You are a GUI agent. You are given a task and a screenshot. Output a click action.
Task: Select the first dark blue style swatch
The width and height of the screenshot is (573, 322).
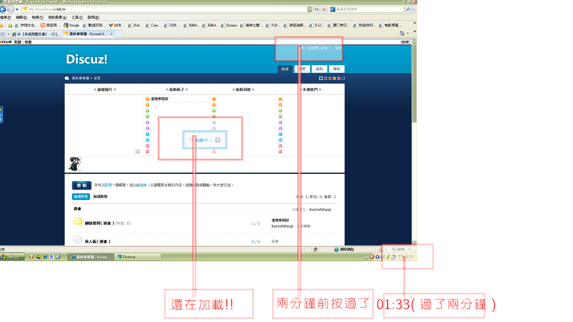click(x=321, y=78)
